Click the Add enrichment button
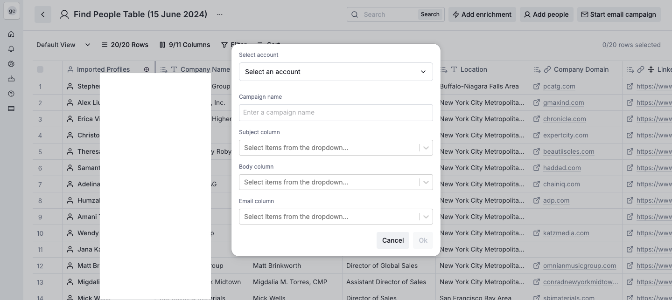Viewport: 672px width, 300px height. pyautogui.click(x=482, y=14)
